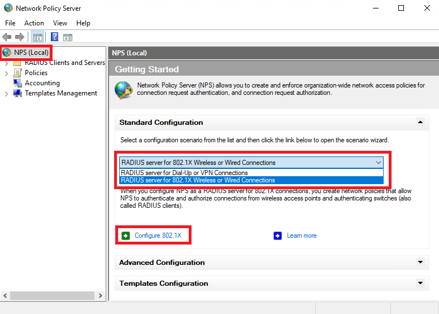The image size is (439, 314).
Task: Click the Configure 802.1X link
Action: pyautogui.click(x=158, y=236)
